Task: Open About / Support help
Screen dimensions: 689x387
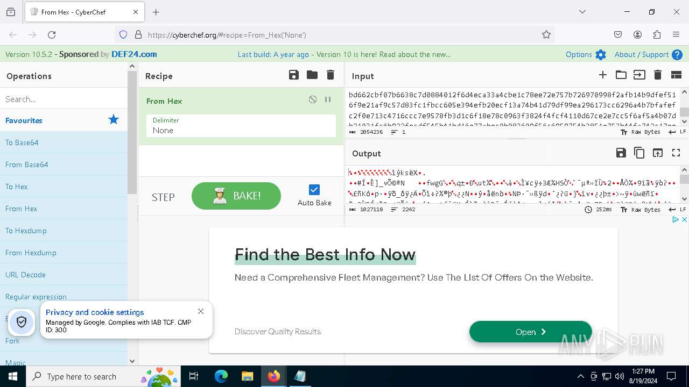Action: pyautogui.click(x=649, y=54)
